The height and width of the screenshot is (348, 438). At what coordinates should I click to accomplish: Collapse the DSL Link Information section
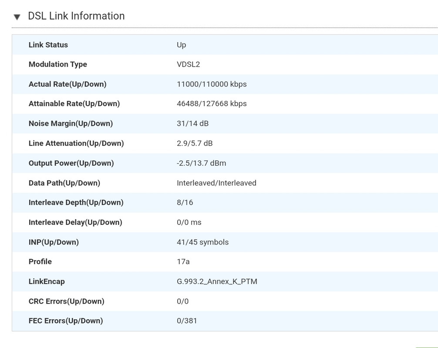[17, 17]
